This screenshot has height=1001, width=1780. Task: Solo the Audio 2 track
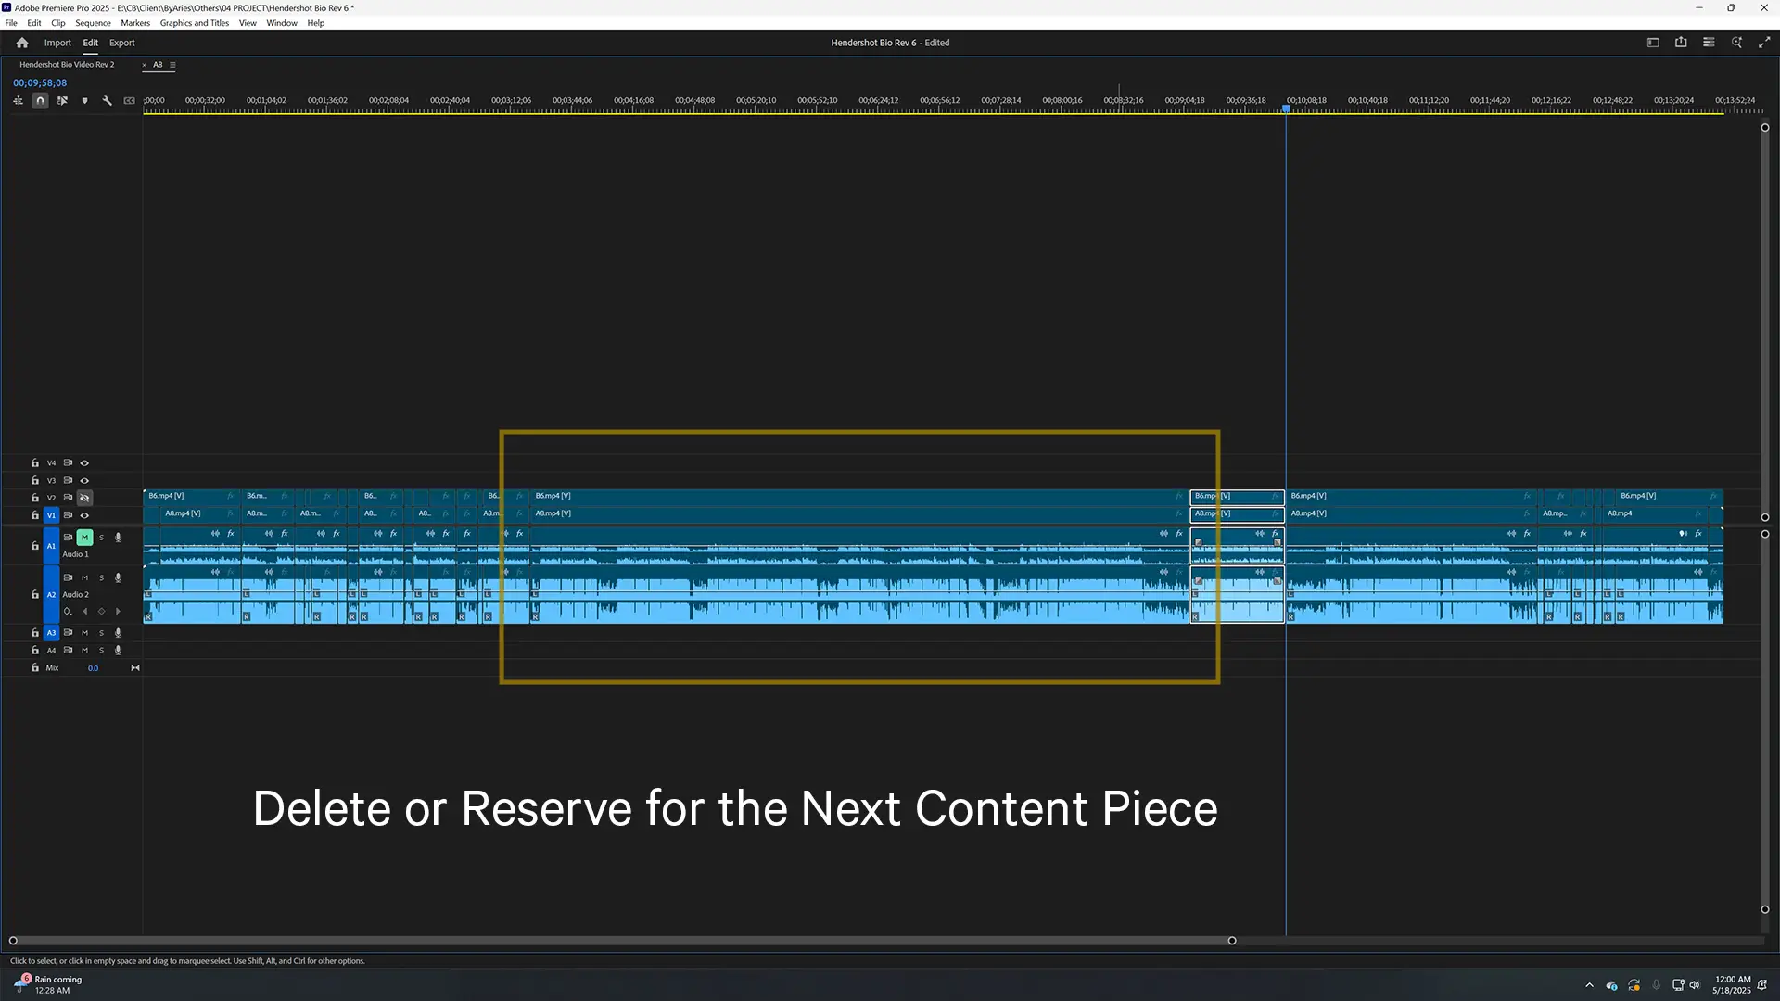101,578
